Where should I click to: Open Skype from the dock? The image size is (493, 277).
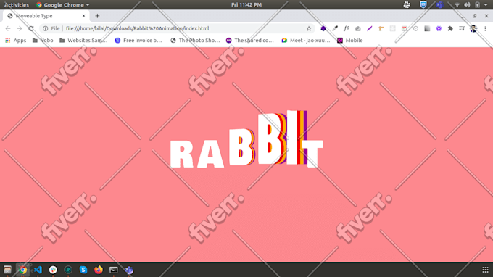tap(83, 270)
